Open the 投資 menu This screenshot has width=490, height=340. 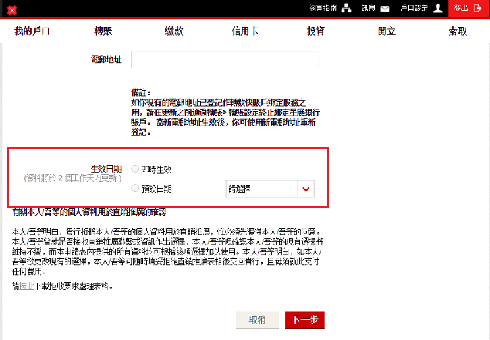pos(315,31)
